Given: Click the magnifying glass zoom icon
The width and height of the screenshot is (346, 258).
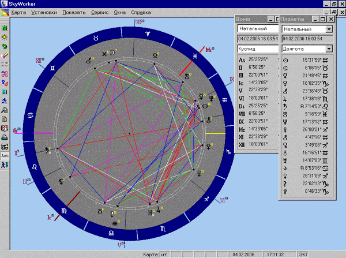Looking at the screenshot, I should click(x=5, y=110).
